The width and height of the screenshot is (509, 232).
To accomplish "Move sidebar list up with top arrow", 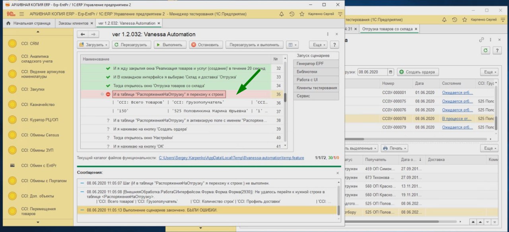I will 38,32.
